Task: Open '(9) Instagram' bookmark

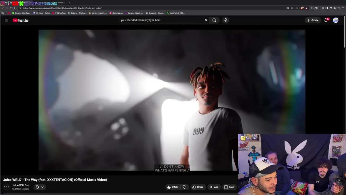Action: click(116, 13)
